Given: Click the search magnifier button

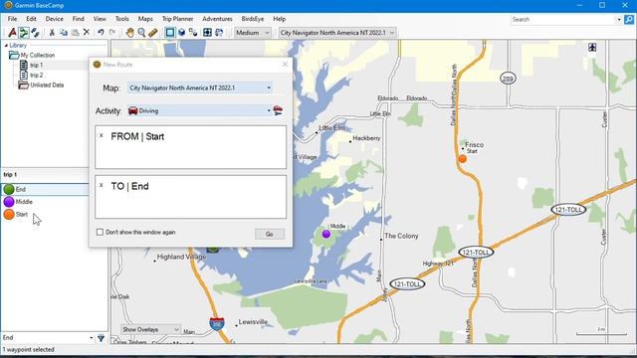Looking at the screenshot, I should click(629, 20).
